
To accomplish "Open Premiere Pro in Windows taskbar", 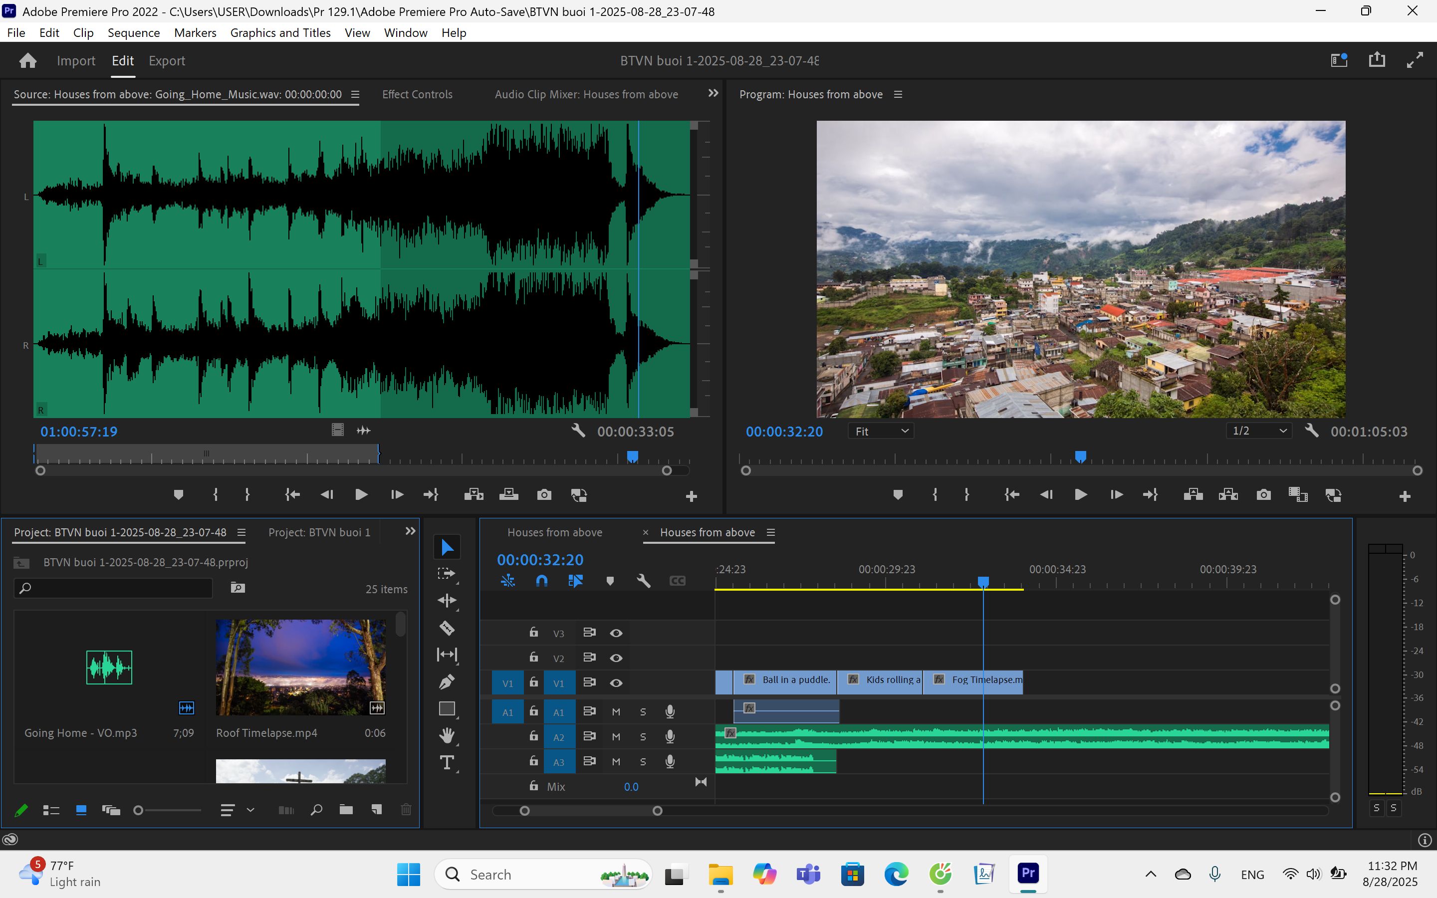I will [1028, 874].
